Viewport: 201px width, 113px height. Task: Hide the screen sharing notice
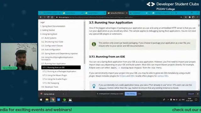tap(139, 94)
